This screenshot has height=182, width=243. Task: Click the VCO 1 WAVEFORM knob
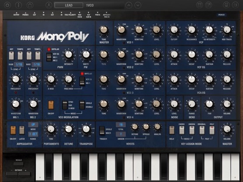click(x=121, y=30)
